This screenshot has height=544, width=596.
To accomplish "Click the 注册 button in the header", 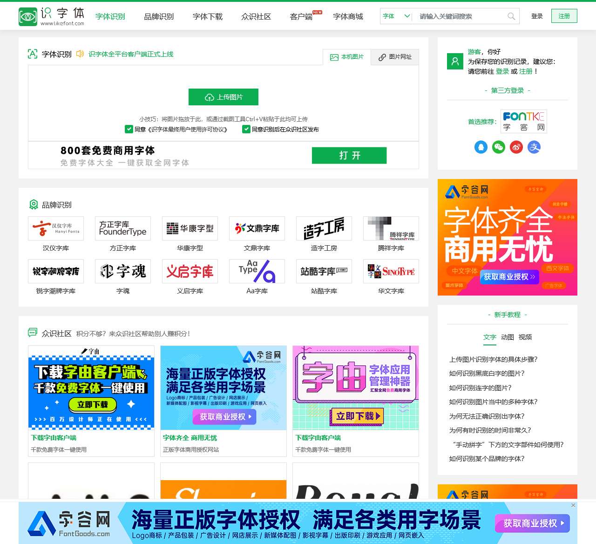I will point(564,16).
